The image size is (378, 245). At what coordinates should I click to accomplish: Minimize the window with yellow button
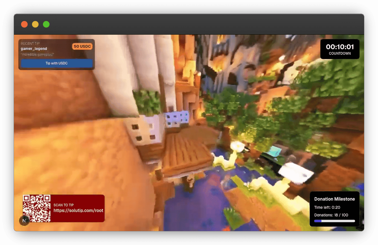pos(35,24)
